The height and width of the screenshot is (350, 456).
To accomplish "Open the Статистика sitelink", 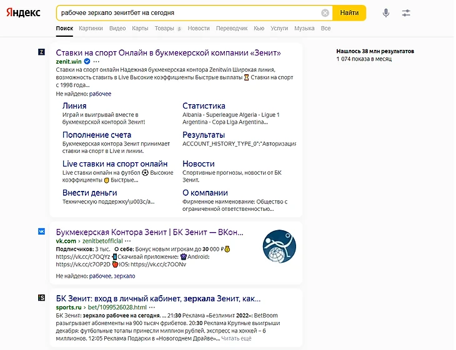I will (204, 105).
